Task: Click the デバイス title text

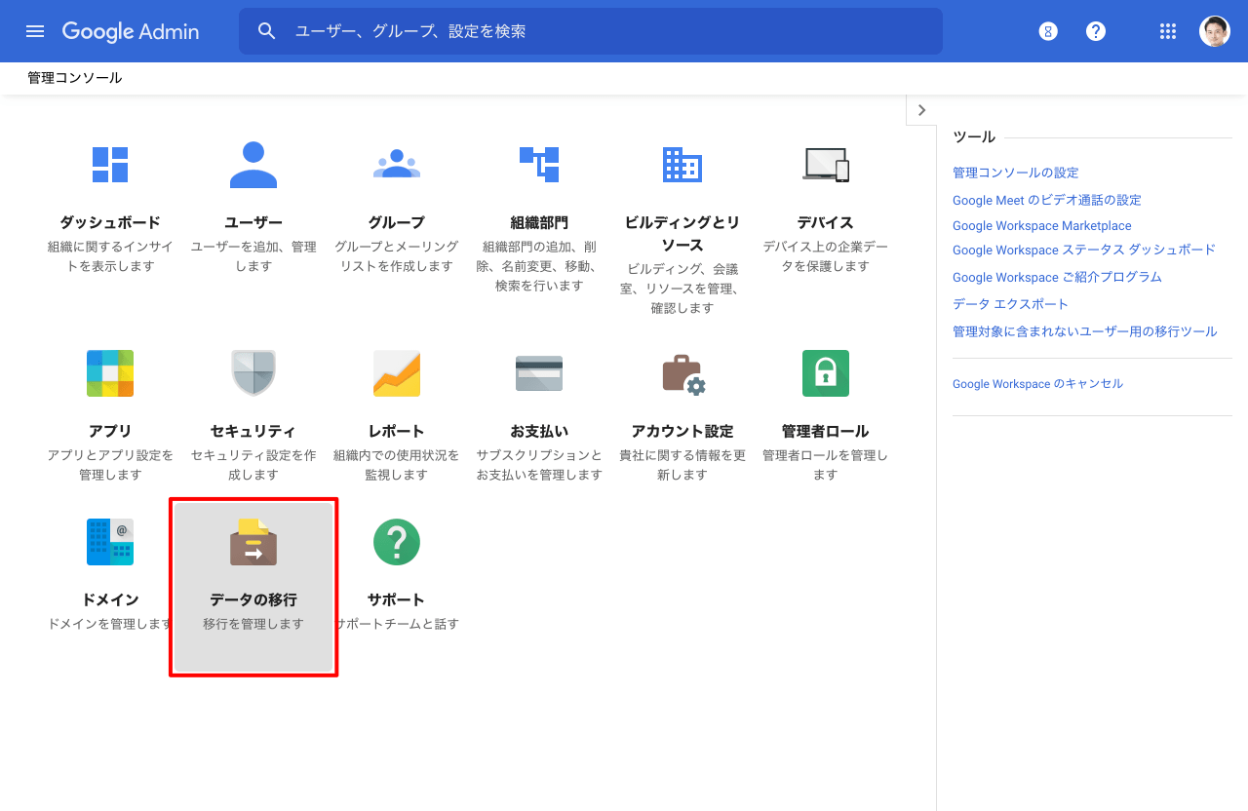Action: coord(826,222)
